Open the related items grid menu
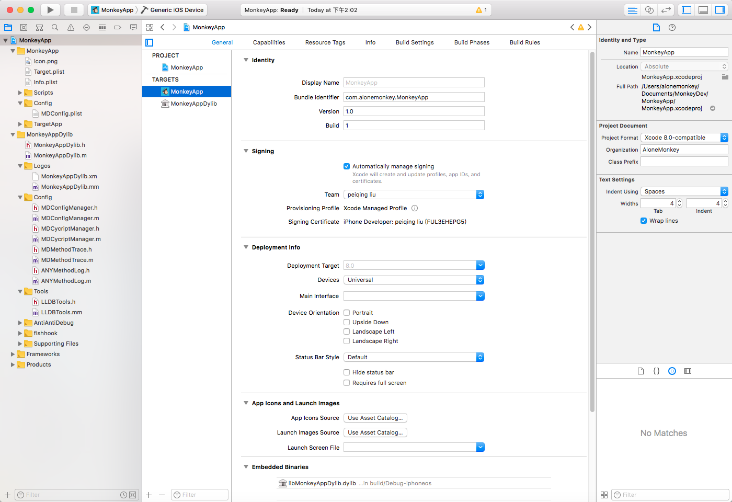The height and width of the screenshot is (502, 732). 150,27
